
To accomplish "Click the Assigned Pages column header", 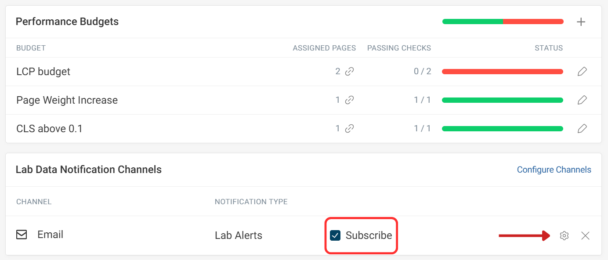I will tap(324, 48).
